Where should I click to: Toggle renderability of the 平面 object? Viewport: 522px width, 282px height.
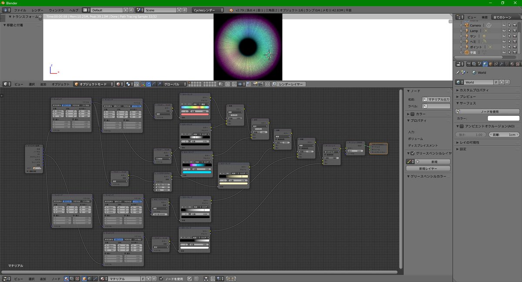(515, 52)
